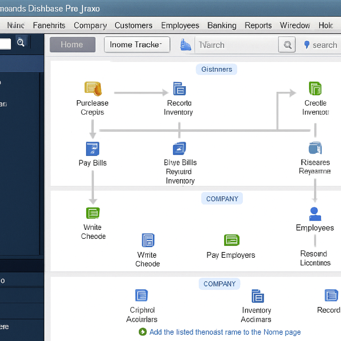Click the first COMPANY section label
Image resolution: width=341 pixels, height=341 pixels.
222,198
